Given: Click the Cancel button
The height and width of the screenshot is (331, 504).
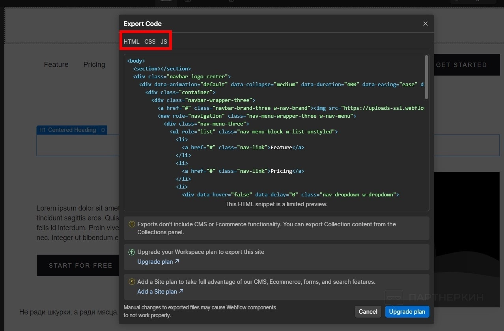Looking at the screenshot, I should 368,312.
